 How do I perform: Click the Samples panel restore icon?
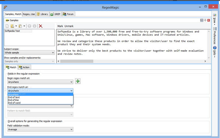(x=202, y=20)
